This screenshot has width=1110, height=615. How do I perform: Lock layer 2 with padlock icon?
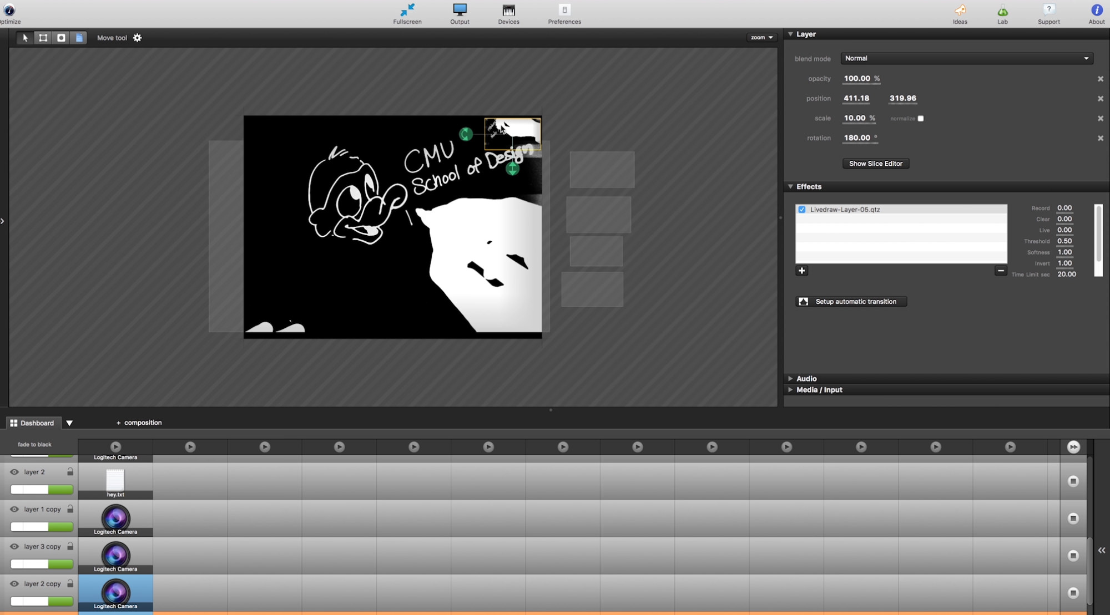[x=70, y=471]
